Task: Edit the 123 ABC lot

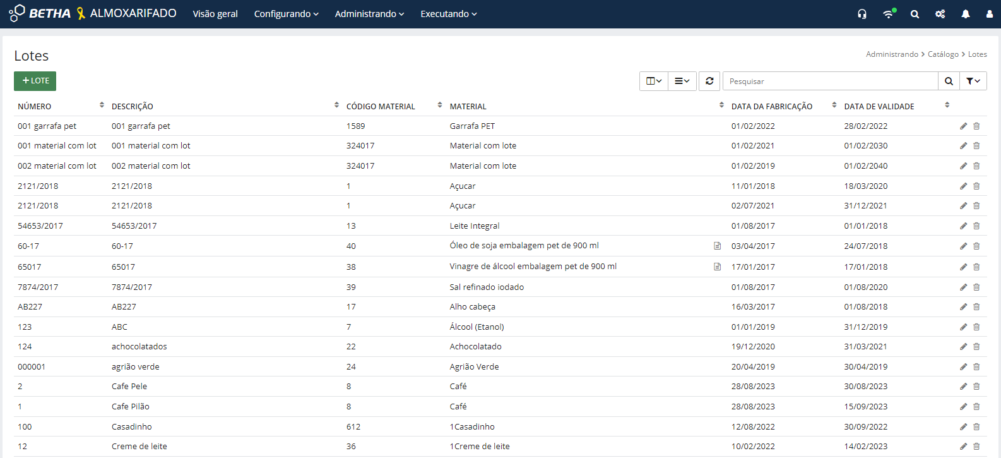Action: (x=964, y=327)
